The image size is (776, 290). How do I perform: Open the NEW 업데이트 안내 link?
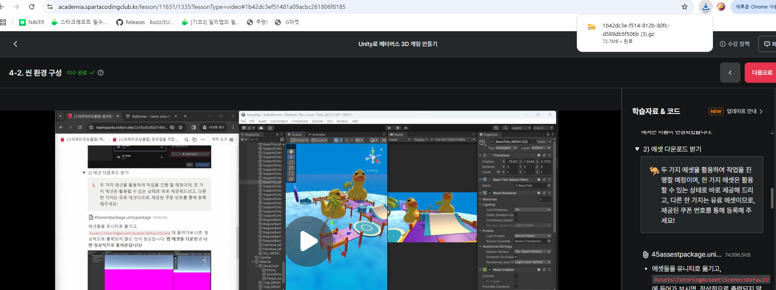tap(736, 111)
